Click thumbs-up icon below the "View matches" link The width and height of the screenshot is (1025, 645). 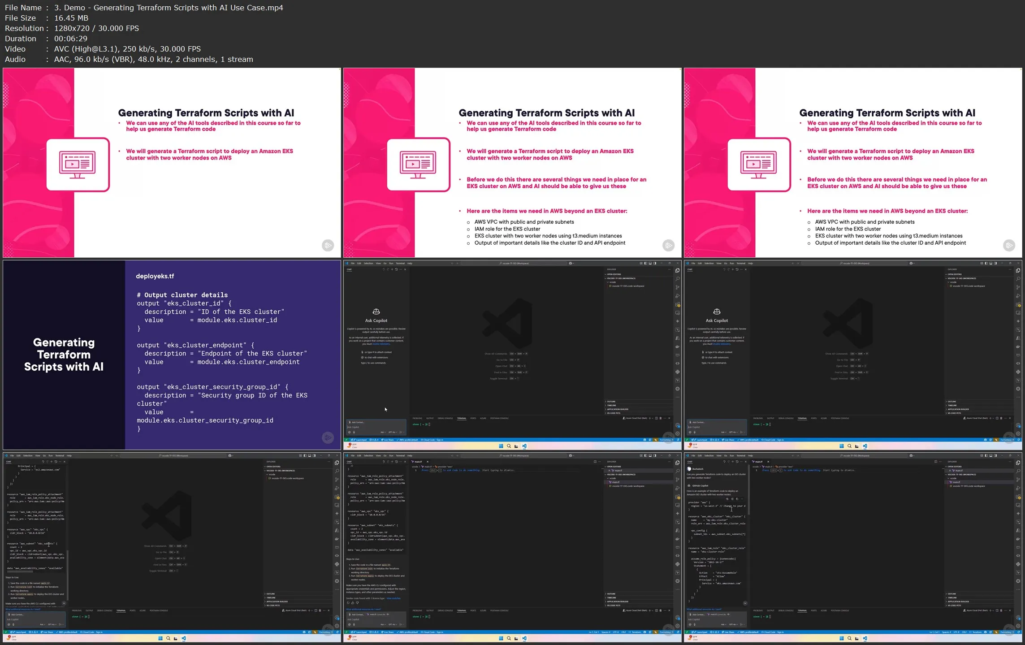[x=353, y=603]
